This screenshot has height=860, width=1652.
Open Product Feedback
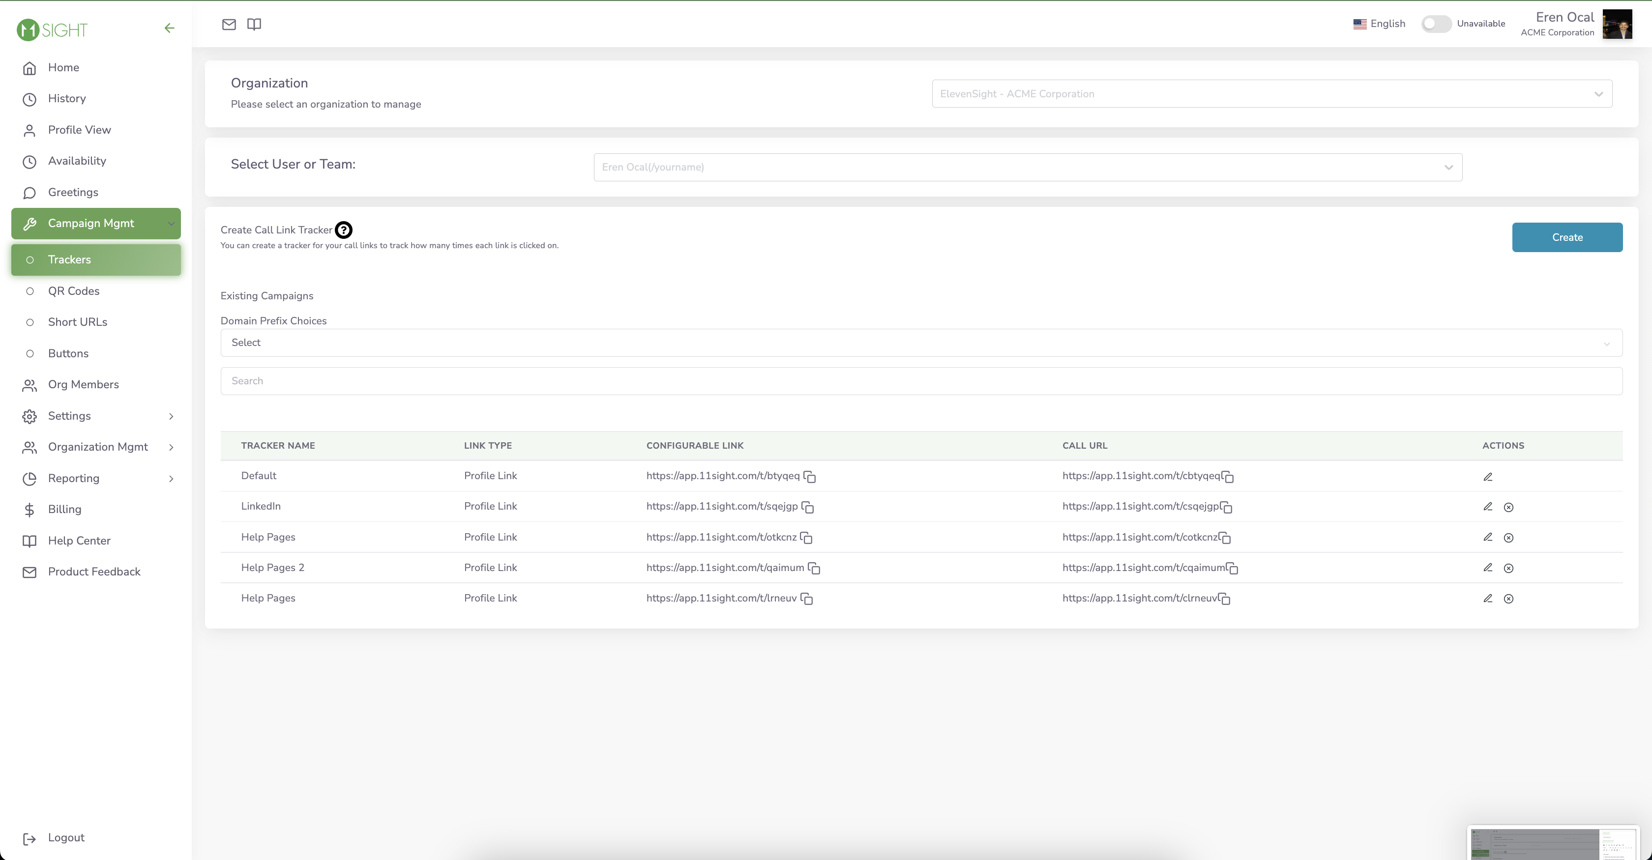[95, 572]
